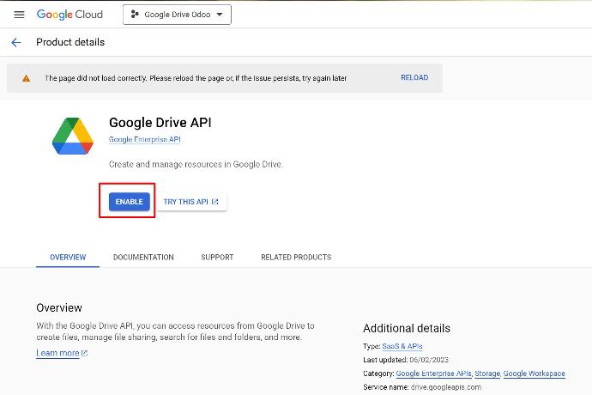Click the Additional details heading
The image size is (592, 395).
407,328
